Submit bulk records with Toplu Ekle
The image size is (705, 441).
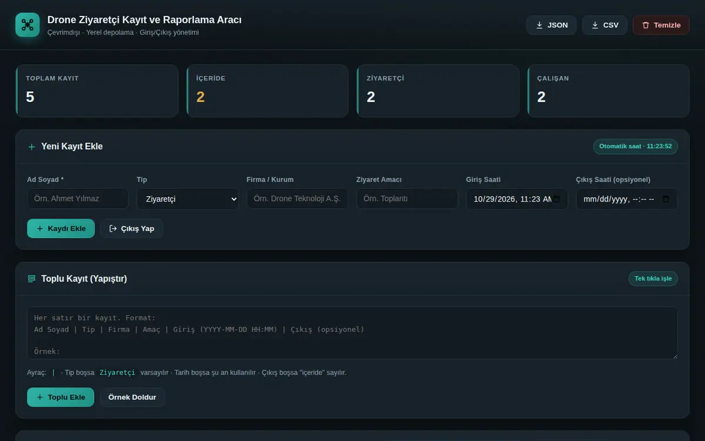[61, 397]
